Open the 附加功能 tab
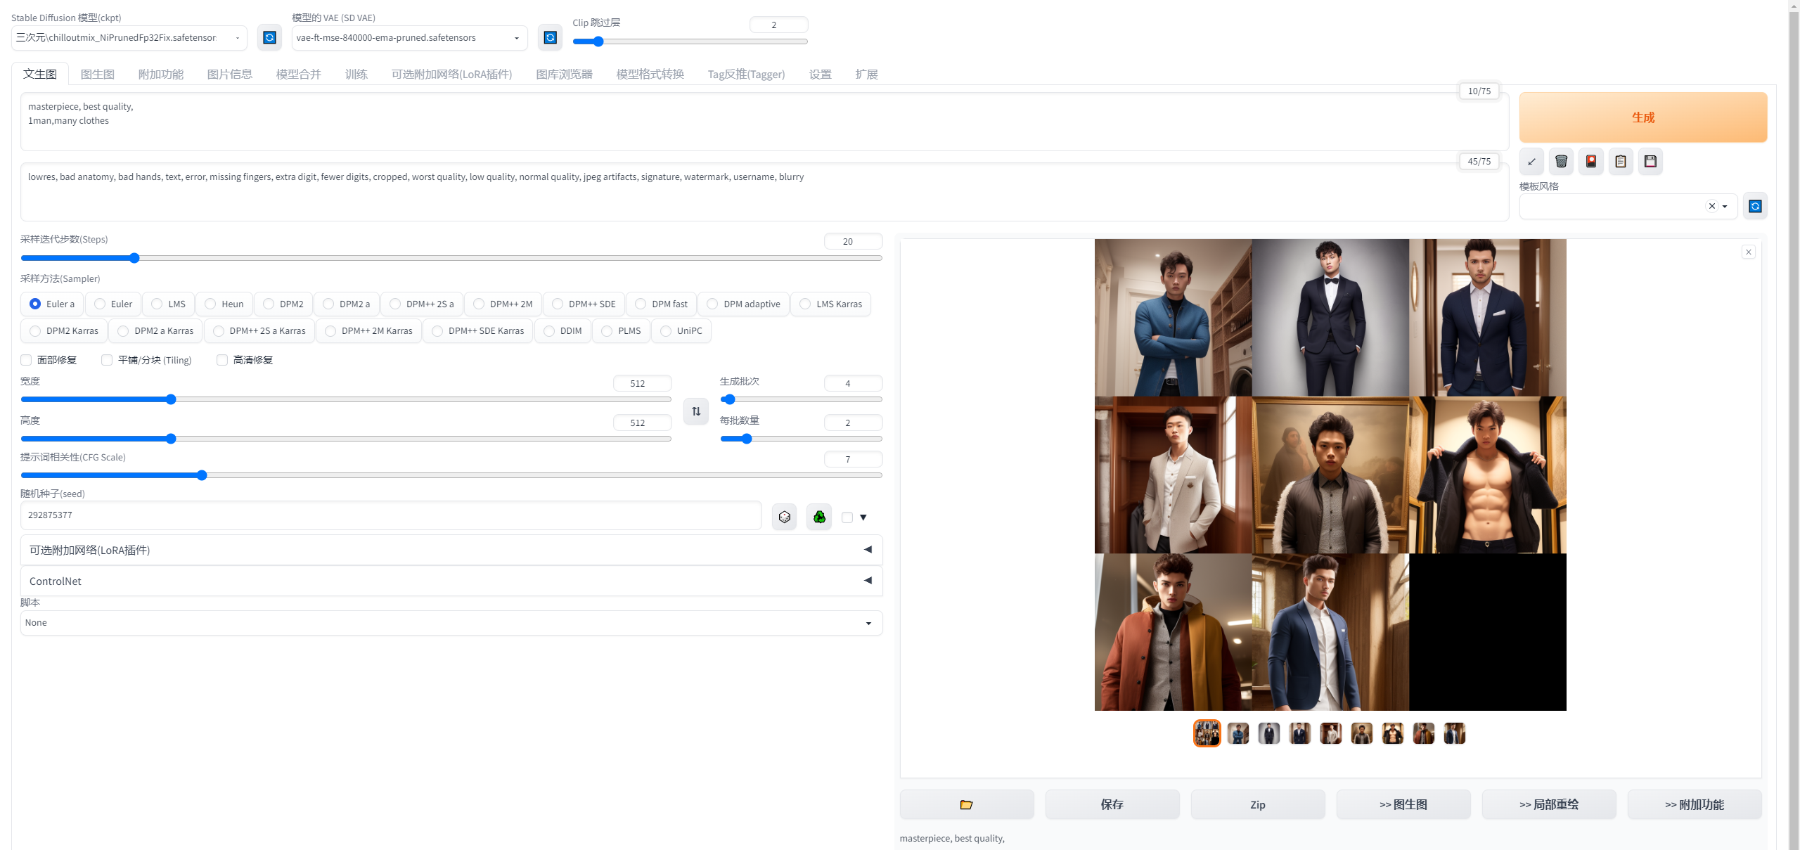Viewport: 1800px width, 850px height. coord(161,74)
